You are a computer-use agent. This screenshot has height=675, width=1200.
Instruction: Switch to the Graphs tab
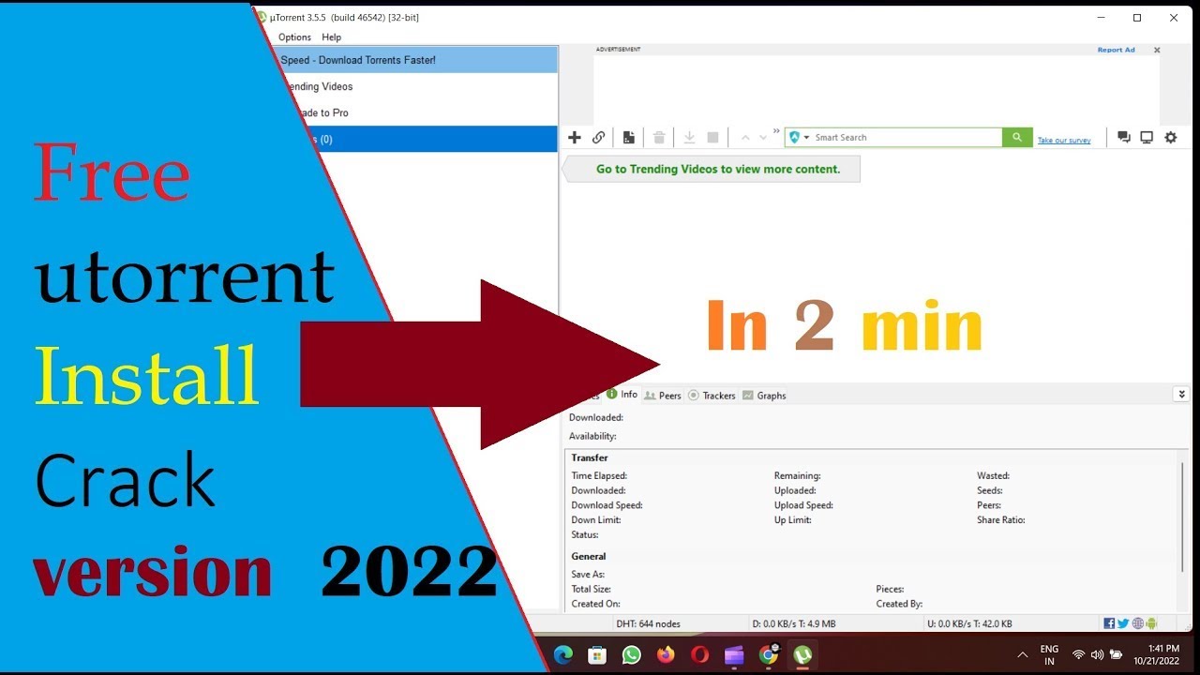764,396
